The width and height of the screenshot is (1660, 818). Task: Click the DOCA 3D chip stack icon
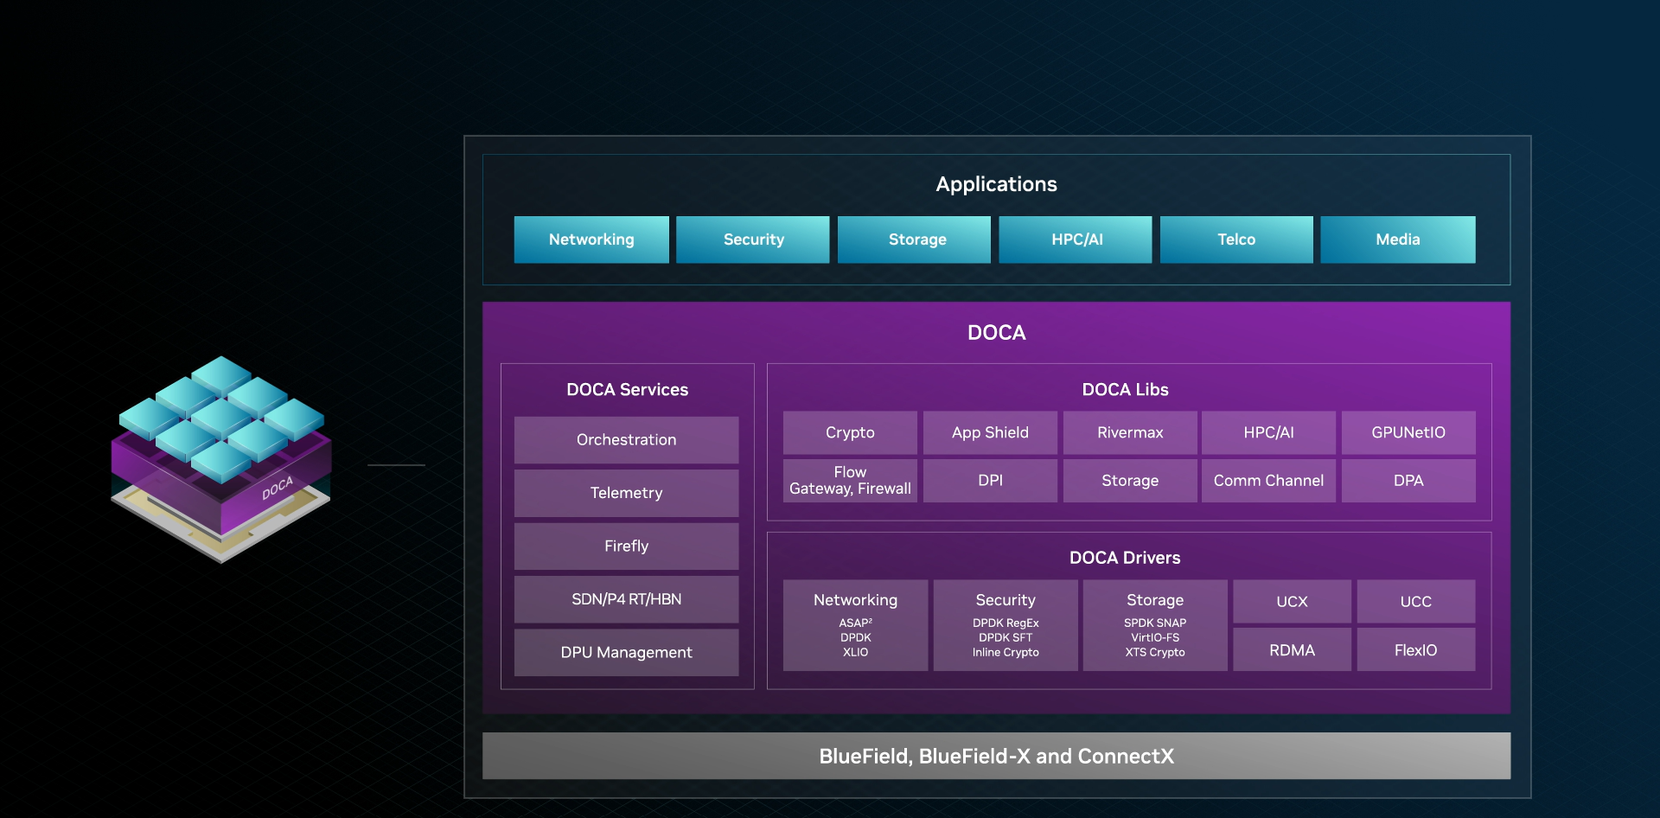(x=221, y=458)
